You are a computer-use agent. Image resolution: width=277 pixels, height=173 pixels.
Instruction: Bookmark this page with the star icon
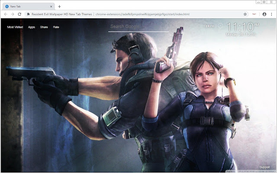(245, 14)
